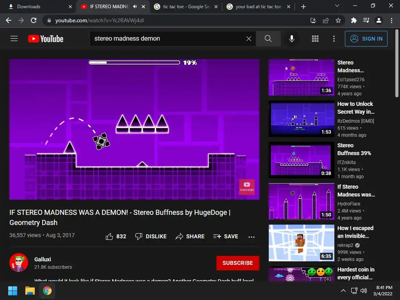Open File Explorer from taskbar
The height and width of the screenshot is (300, 400).
click(30, 291)
